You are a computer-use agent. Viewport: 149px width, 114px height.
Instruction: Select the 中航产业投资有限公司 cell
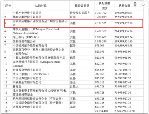(x=27, y=13)
